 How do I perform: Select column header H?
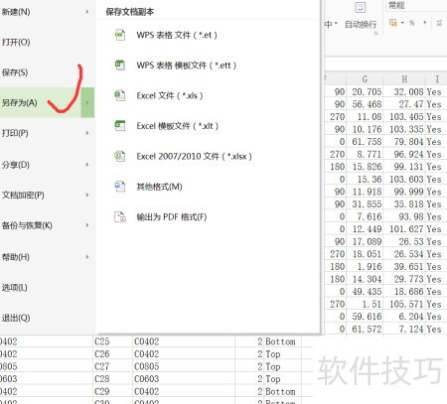tap(404, 79)
